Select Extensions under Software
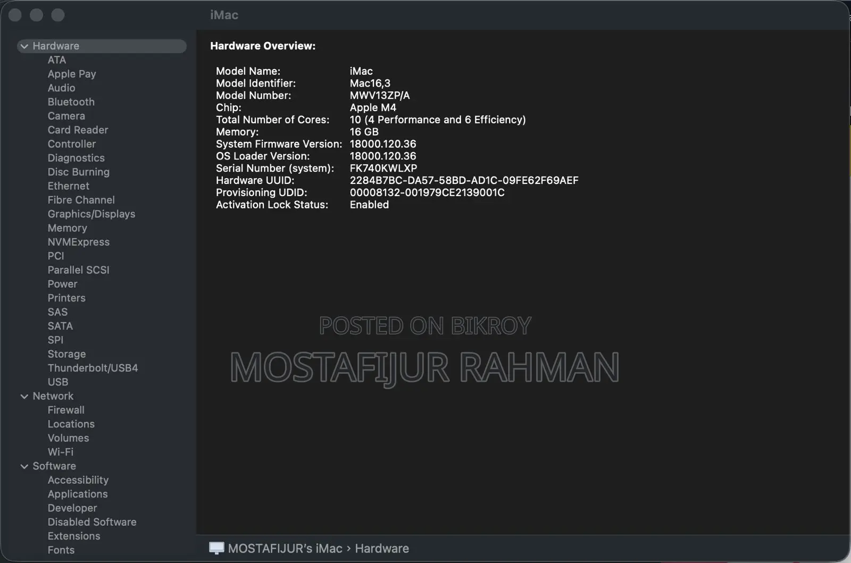The width and height of the screenshot is (851, 563). point(74,536)
